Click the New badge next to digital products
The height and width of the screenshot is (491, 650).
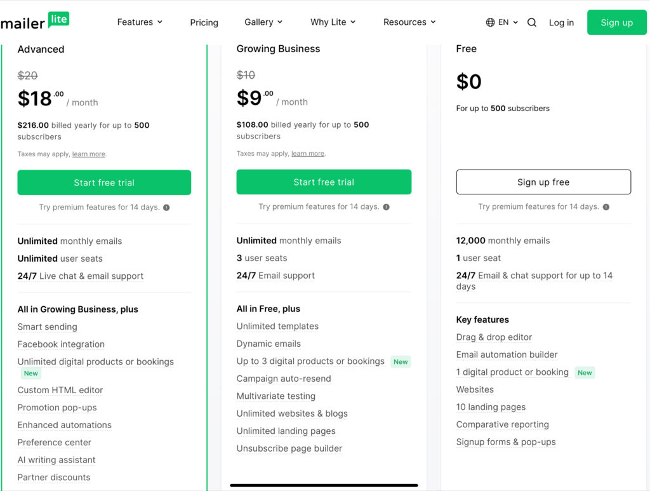click(30, 373)
